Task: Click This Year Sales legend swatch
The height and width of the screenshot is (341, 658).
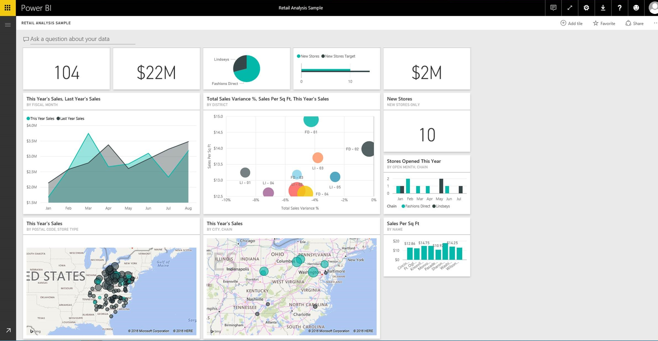Action: click(x=28, y=119)
